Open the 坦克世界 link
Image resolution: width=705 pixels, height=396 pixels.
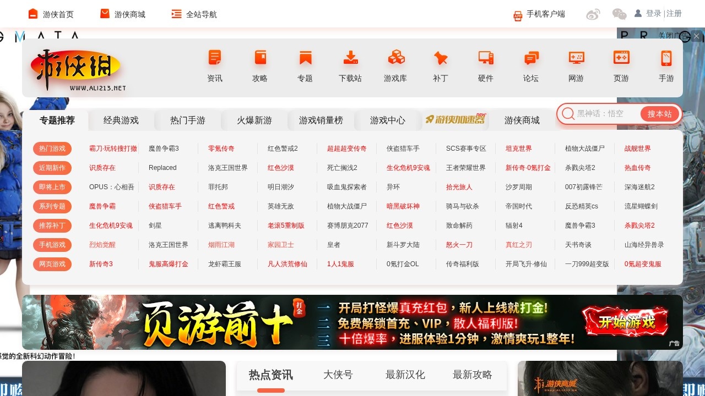tap(519, 148)
